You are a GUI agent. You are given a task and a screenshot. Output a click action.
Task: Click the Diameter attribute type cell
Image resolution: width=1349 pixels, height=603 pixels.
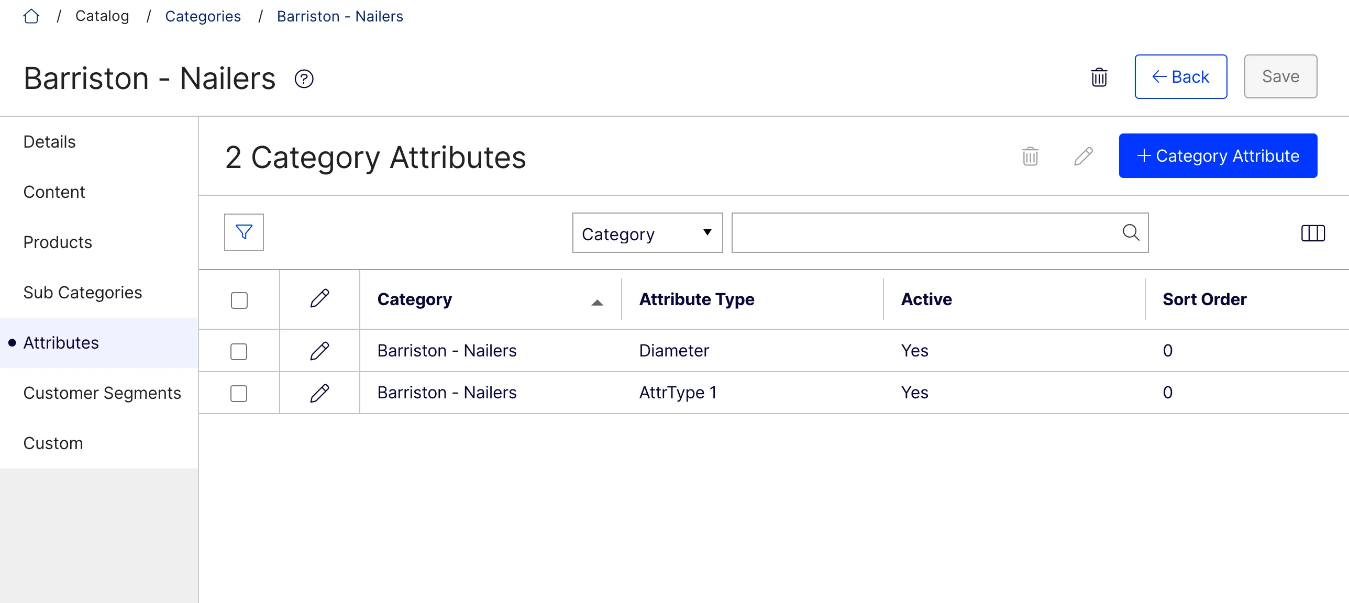(x=674, y=351)
